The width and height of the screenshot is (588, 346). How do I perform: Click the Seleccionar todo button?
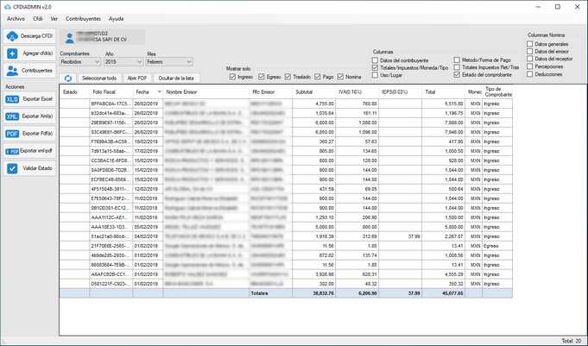(x=99, y=78)
